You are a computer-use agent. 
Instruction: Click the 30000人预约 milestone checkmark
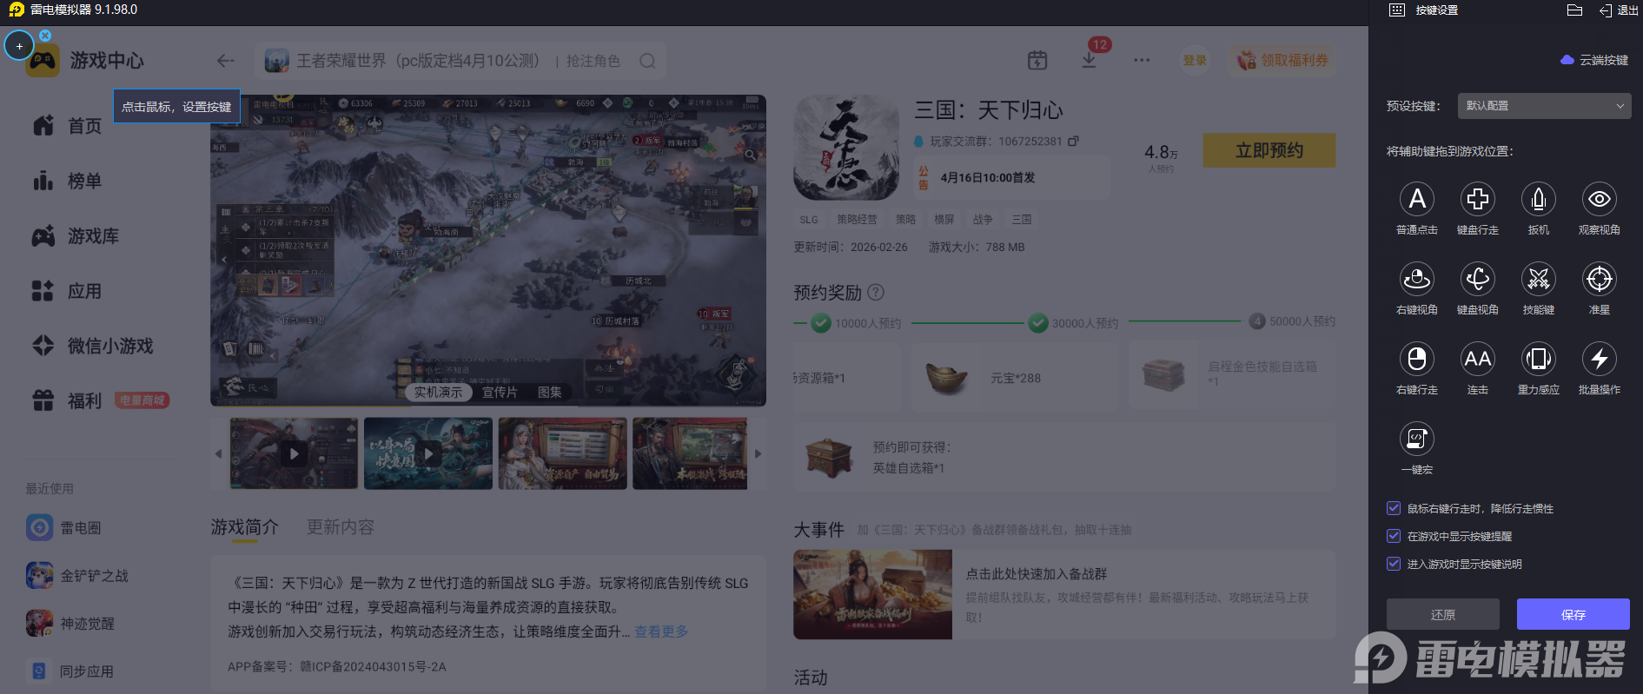coord(1038,323)
